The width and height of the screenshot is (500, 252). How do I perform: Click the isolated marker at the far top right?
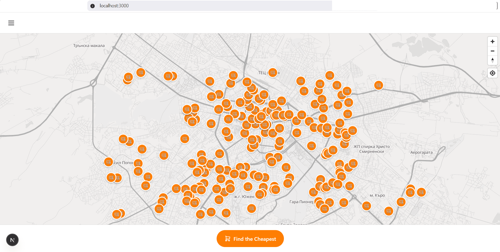click(x=379, y=85)
